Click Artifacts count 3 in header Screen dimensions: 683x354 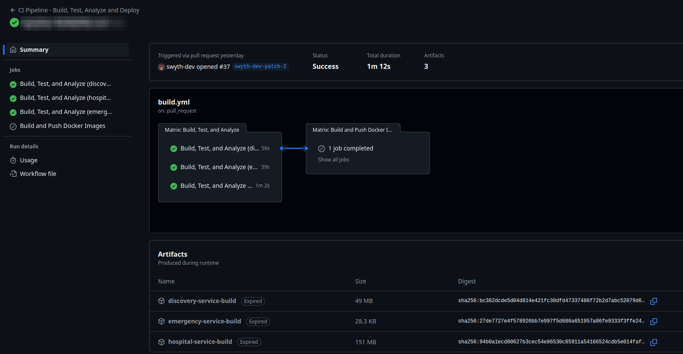pyautogui.click(x=426, y=66)
